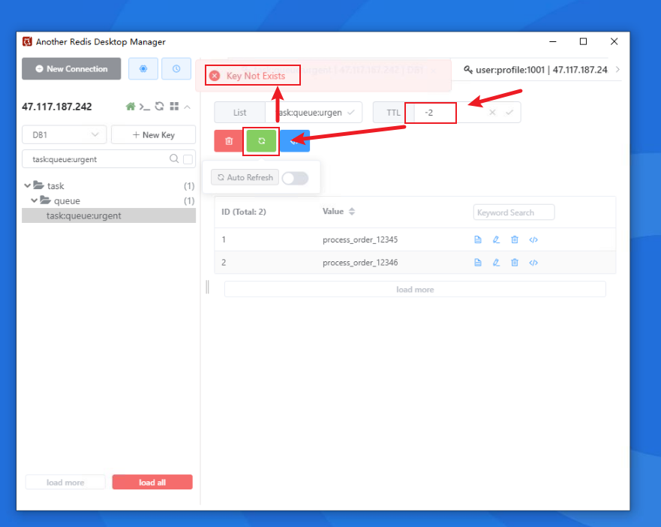Viewport: 661px width, 527px height.
Task: Delete the process_order_12346 row
Action: (x=514, y=263)
